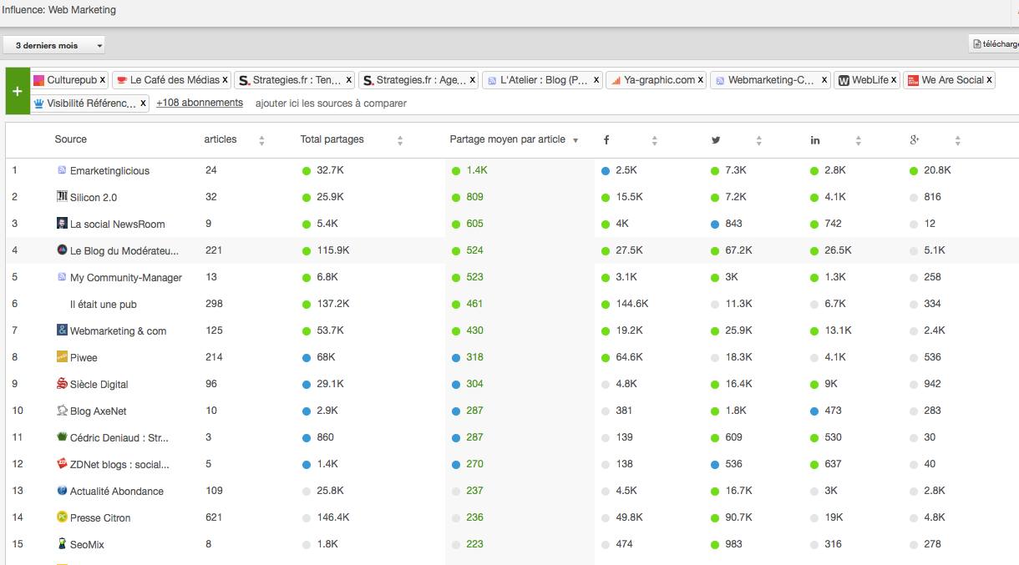This screenshot has width=1019, height=565.
Task: Click the 'Influence: Web Marketing' title
Action: 59,10
